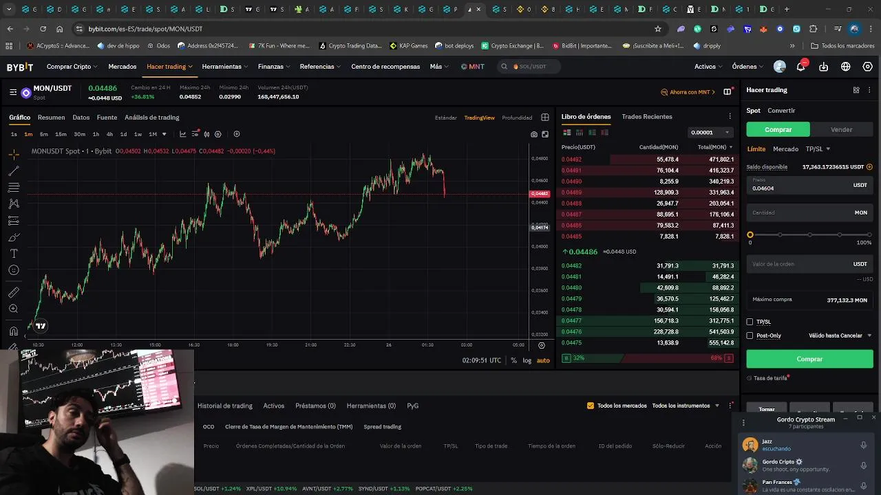Open the guide book icon near MNT promo
Image resolution: width=881 pixels, height=495 pixels.
click(727, 92)
